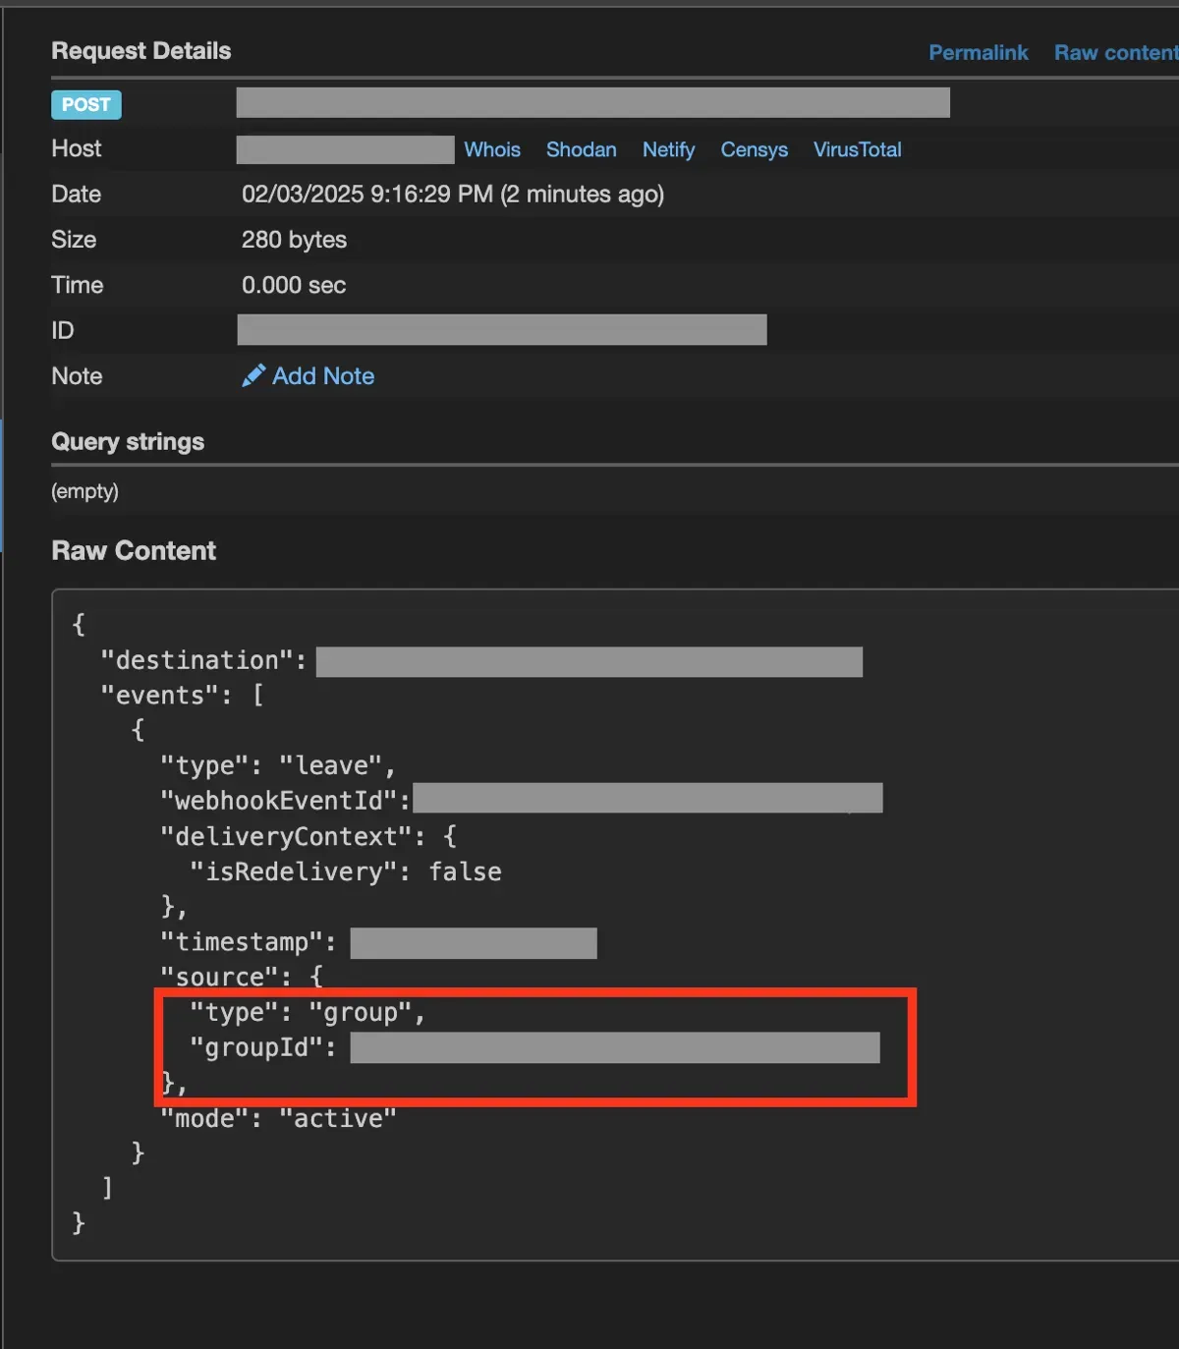Viewport: 1179px width, 1349px height.
Task: Click the Date value showing 02/03/2025
Action: tap(452, 194)
